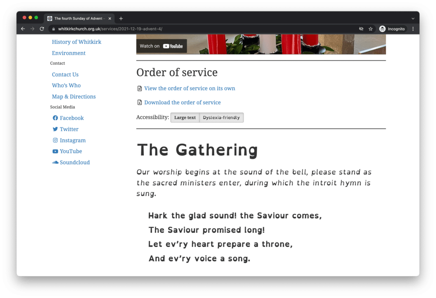
Task: Go to the Environment page
Action: (x=69, y=53)
